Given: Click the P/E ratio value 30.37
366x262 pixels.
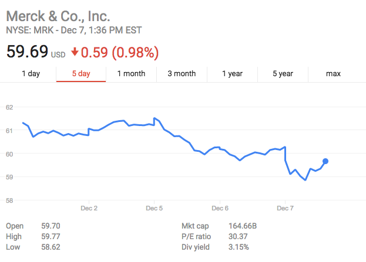Looking at the screenshot, I should coord(238,236).
